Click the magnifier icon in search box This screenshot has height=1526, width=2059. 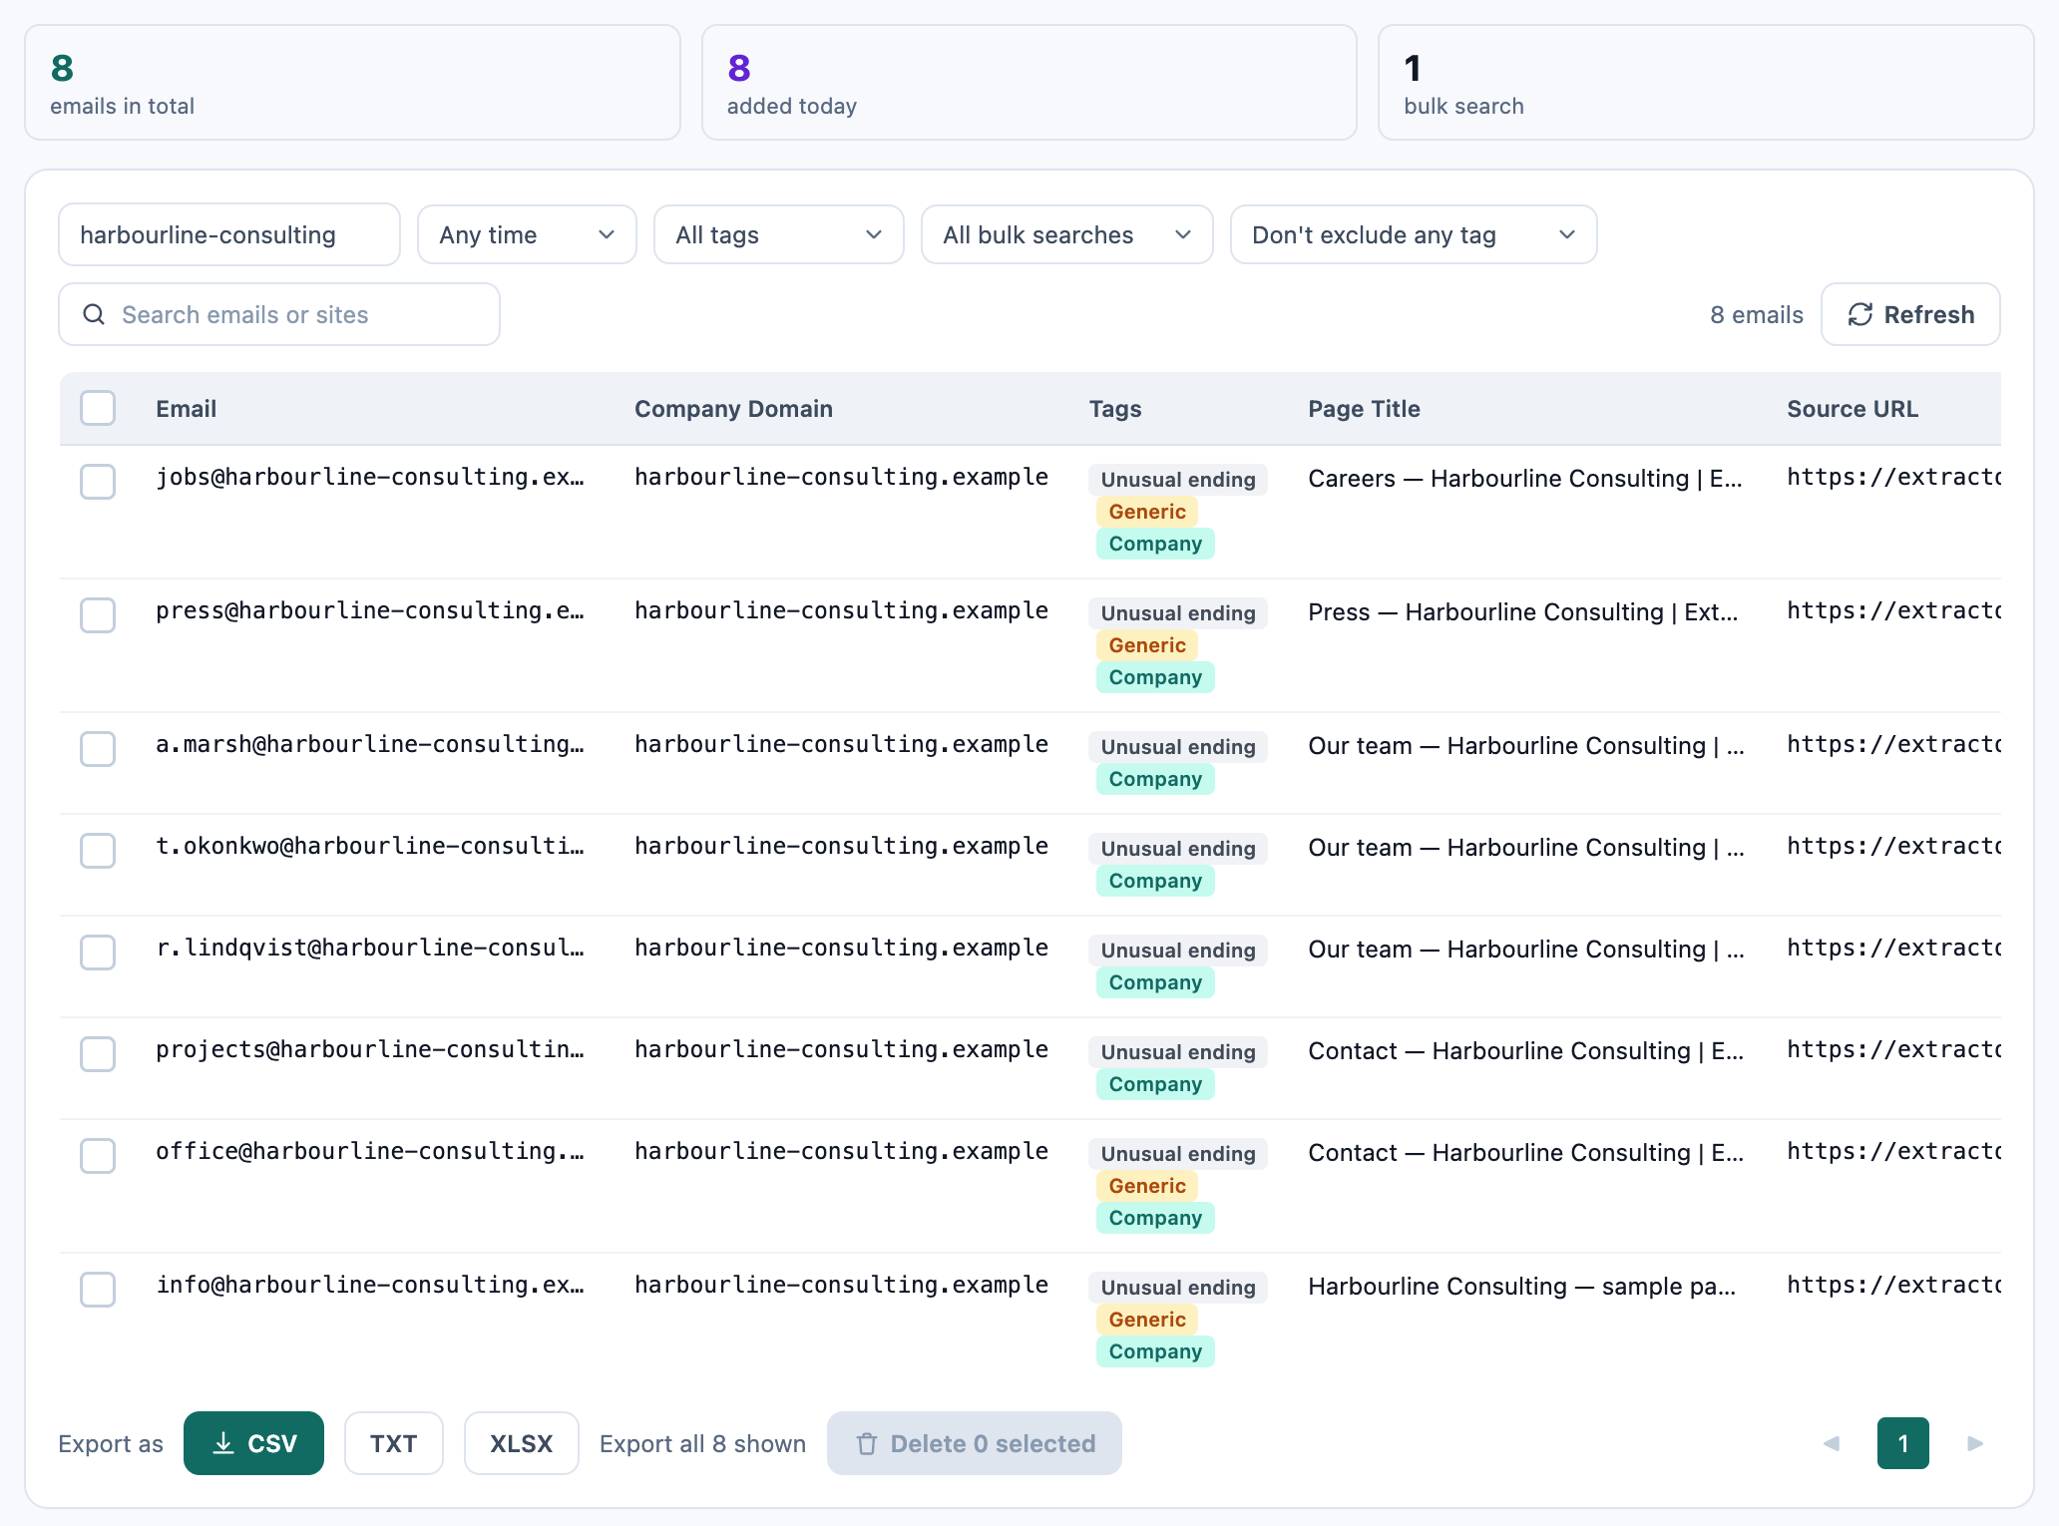(x=94, y=315)
